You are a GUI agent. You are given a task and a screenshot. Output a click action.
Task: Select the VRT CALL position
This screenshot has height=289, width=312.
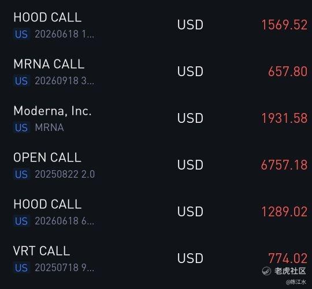(156, 258)
